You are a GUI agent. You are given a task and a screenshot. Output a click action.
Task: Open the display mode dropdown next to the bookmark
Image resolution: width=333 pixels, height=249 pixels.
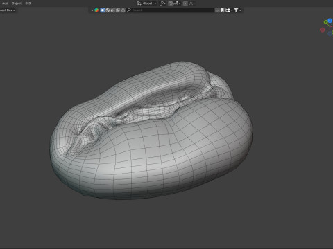tap(229, 10)
